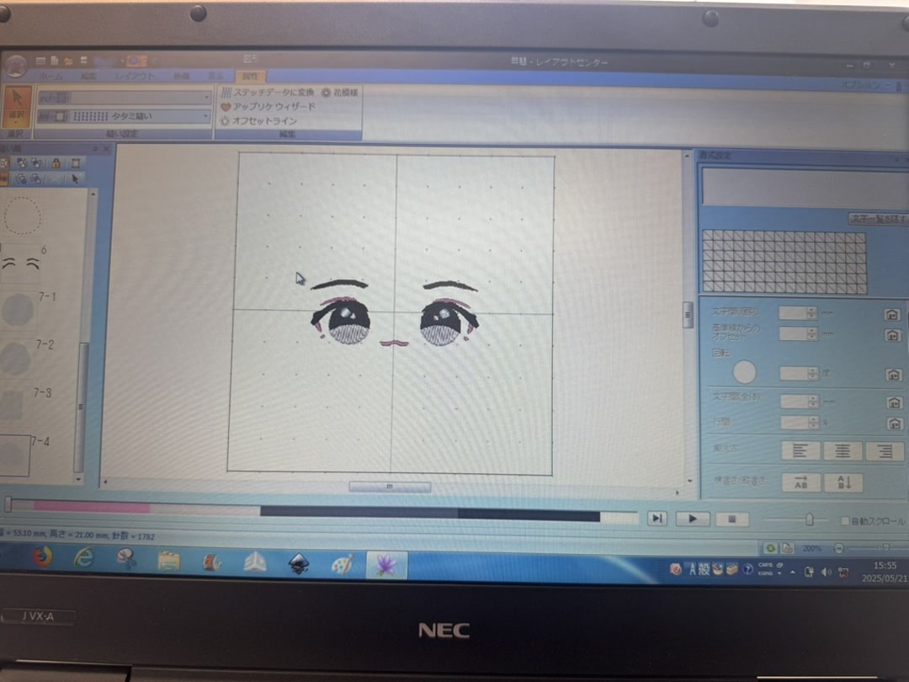Open the paint palette app on taskbar

tap(343, 563)
